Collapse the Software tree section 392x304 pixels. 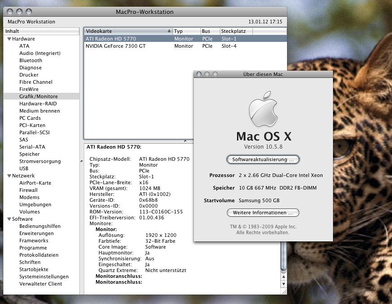click(x=9, y=219)
